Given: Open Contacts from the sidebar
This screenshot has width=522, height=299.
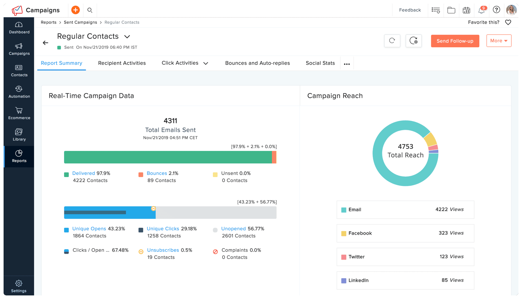Looking at the screenshot, I should click(19, 71).
